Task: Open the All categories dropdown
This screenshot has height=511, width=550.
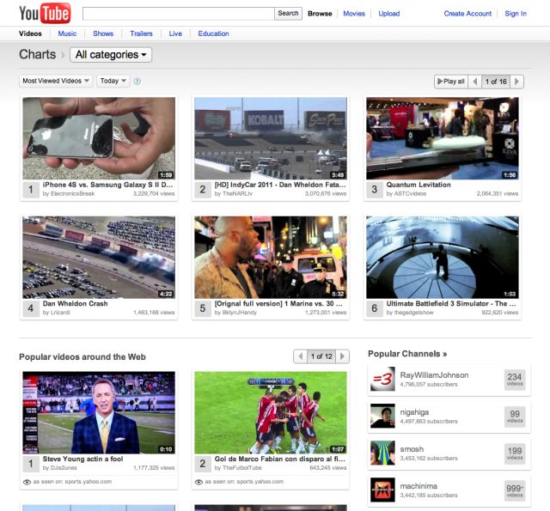Action: (x=111, y=55)
